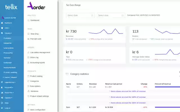Open Product related settings
180x112 pixels.
coord(39,96)
